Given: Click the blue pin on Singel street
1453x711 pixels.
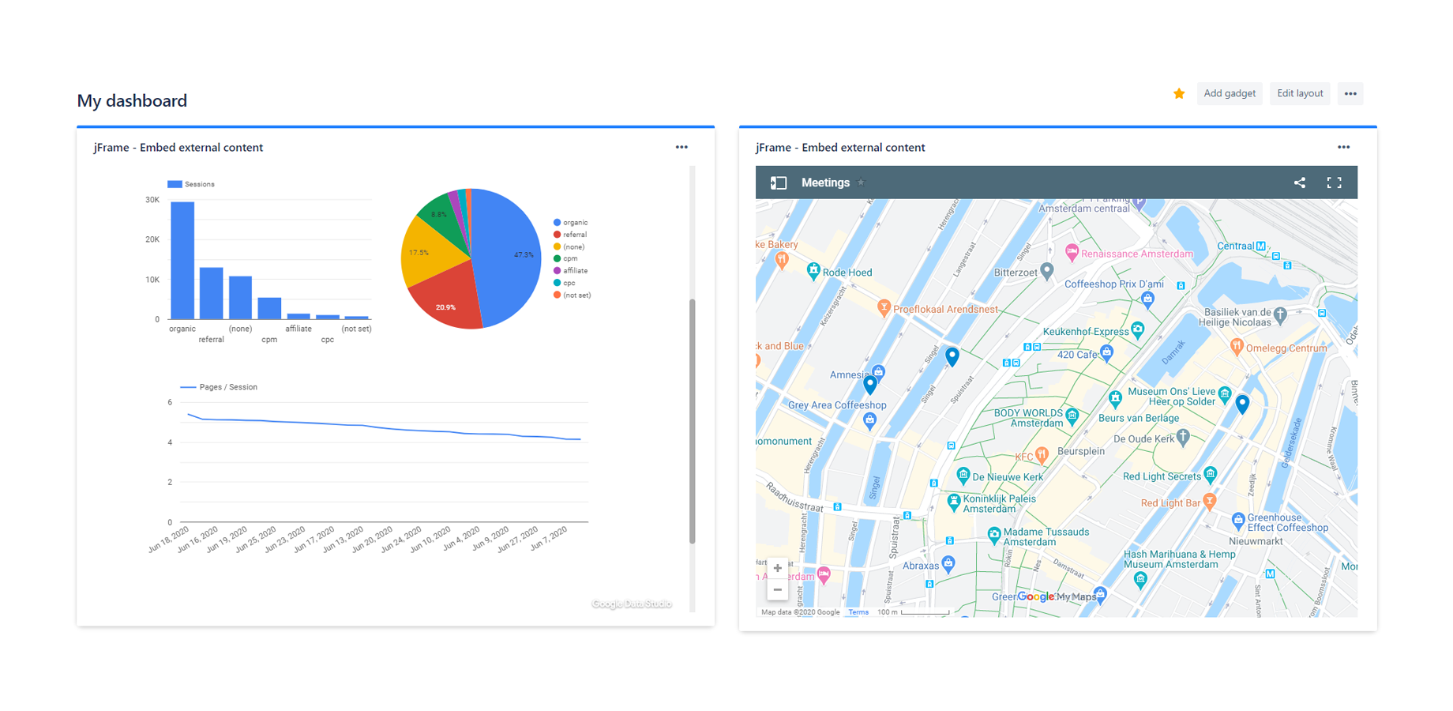Looking at the screenshot, I should tap(952, 357).
